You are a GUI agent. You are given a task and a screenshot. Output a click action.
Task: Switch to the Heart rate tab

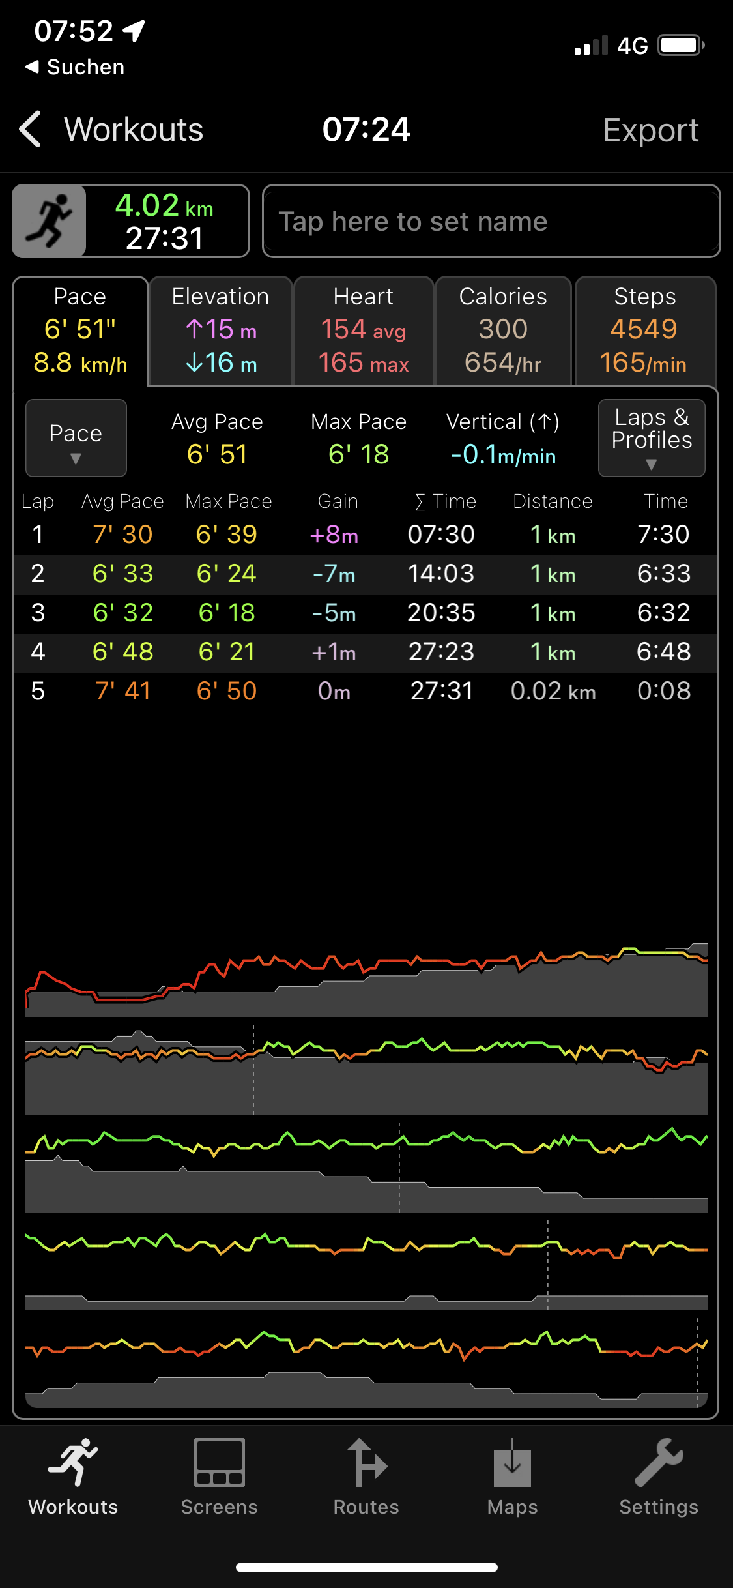(364, 331)
